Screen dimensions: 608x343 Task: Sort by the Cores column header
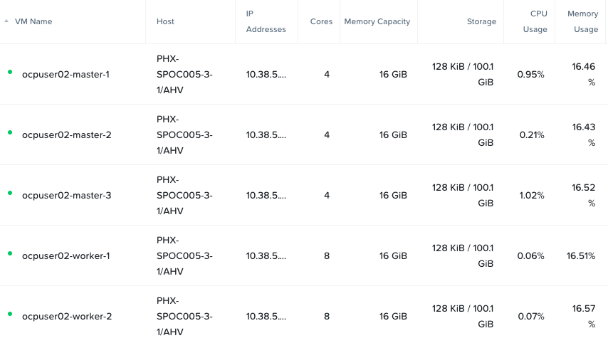click(x=321, y=21)
